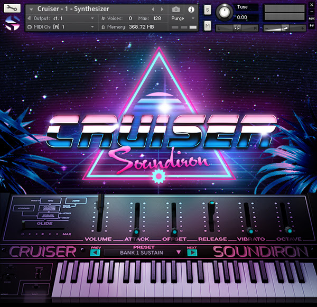Click the VIBRATO slider knob
317x307 pixels.
click(250, 231)
